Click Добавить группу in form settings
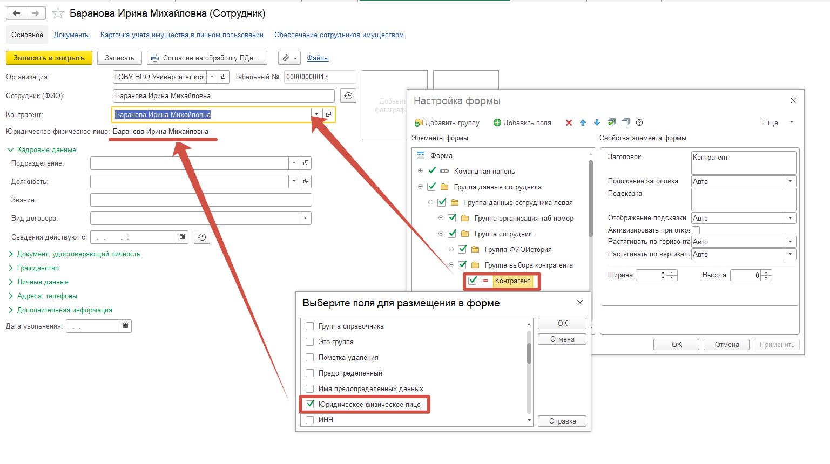 (447, 122)
